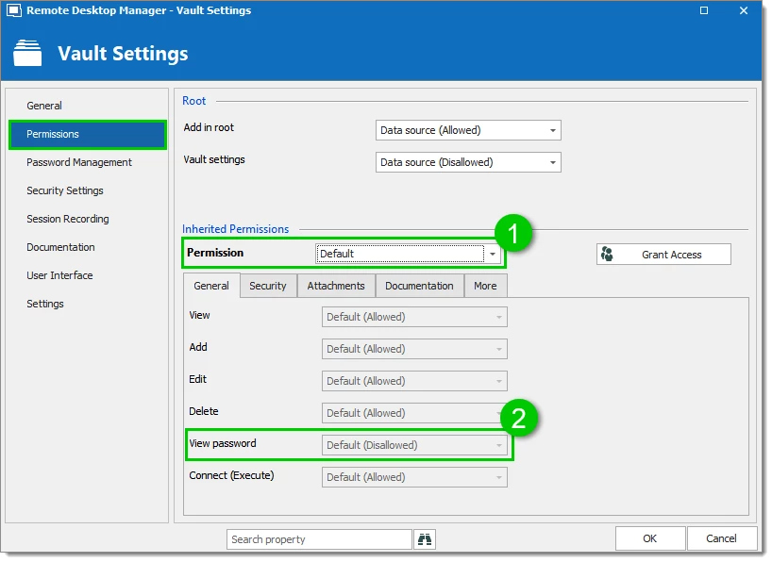Click the binoculars search icon
The height and width of the screenshot is (562, 772).
tap(425, 540)
